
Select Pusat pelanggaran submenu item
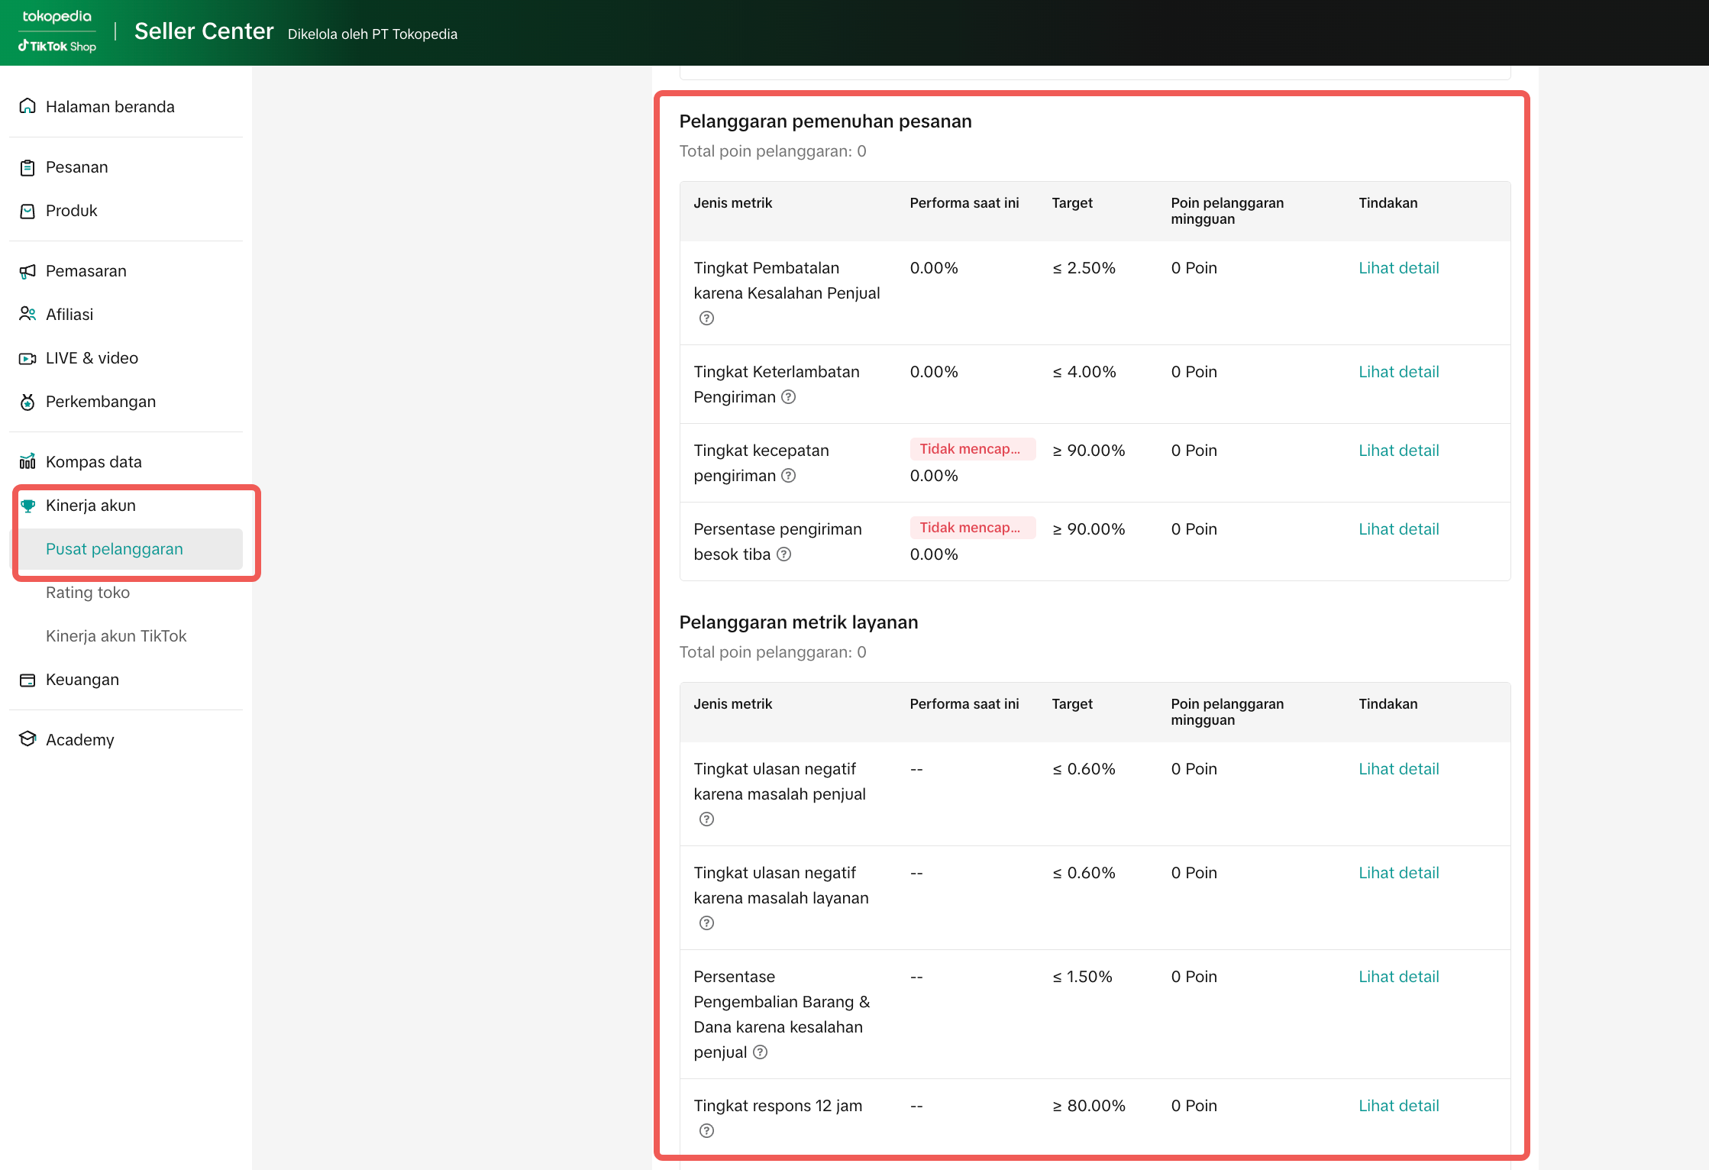click(x=115, y=549)
